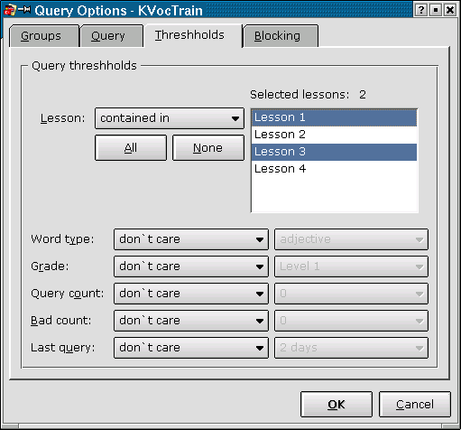This screenshot has width=461, height=430.
Task: Select Lesson 3 in the list
Action: 334,152
